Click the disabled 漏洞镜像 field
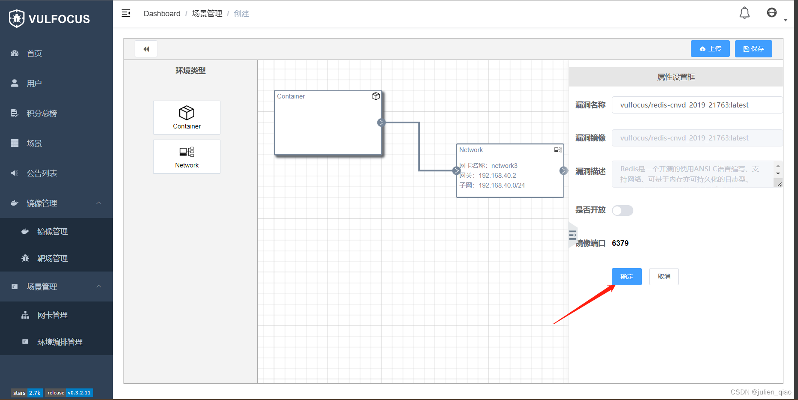This screenshot has width=798, height=400. pyautogui.click(x=697, y=138)
